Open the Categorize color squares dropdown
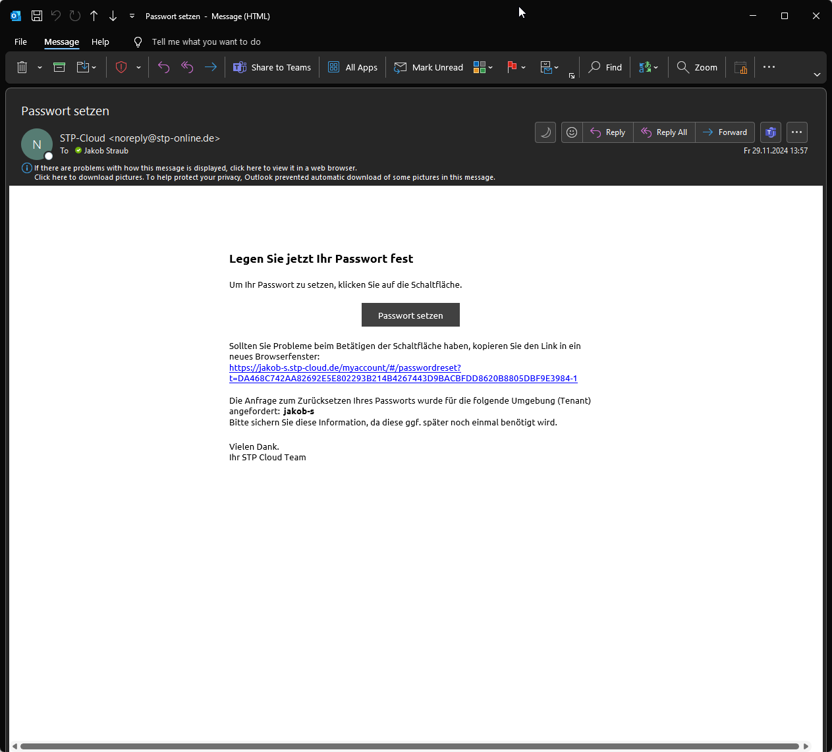 483,67
